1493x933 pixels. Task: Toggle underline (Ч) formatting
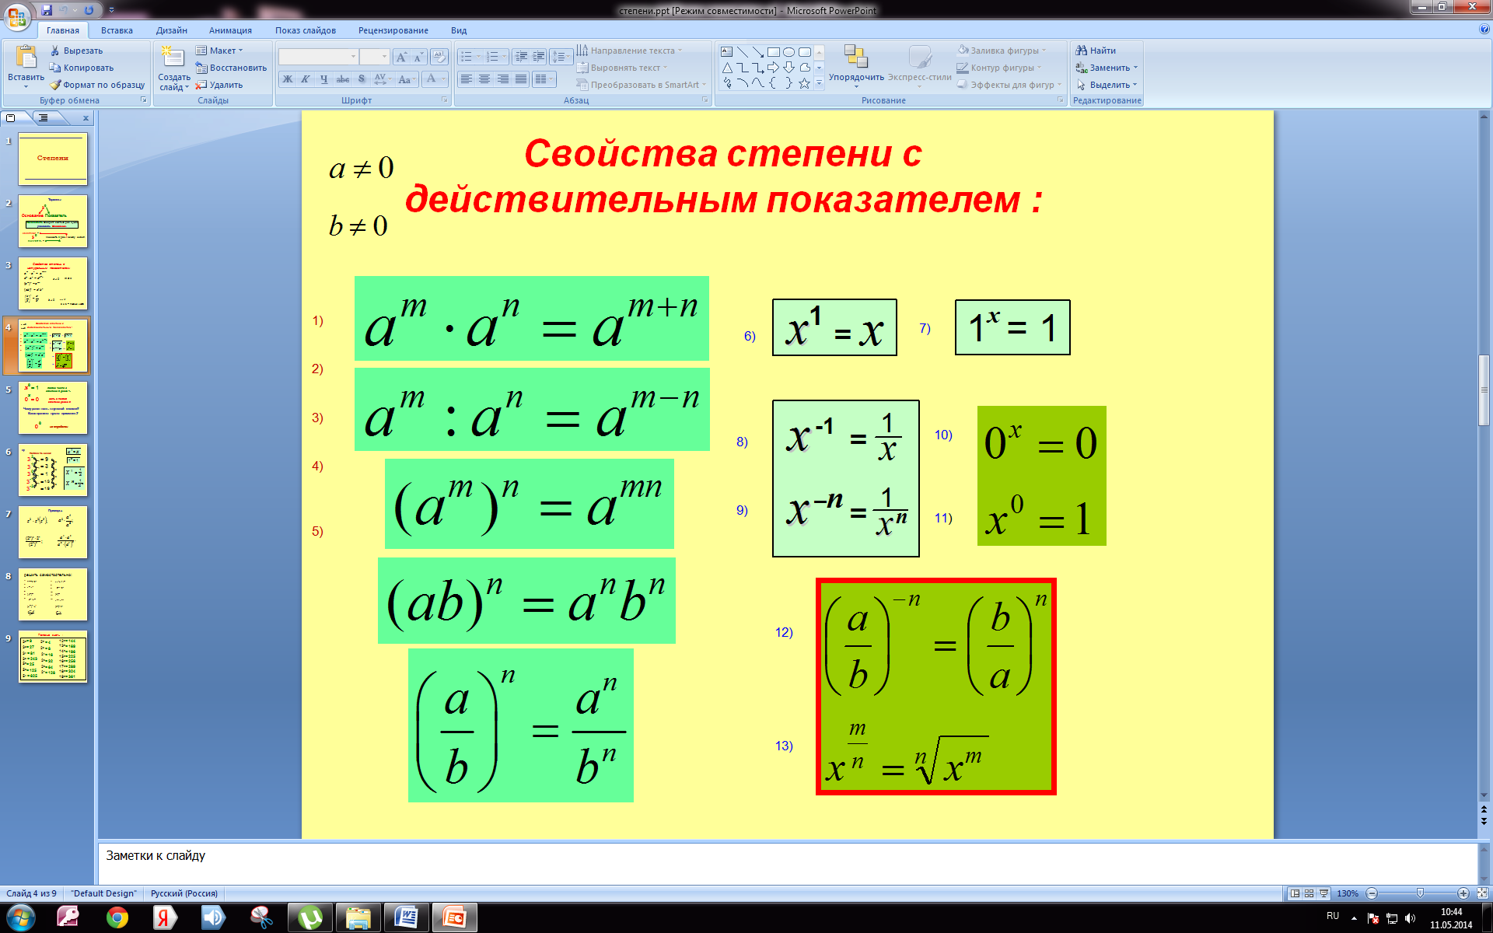tap(324, 79)
